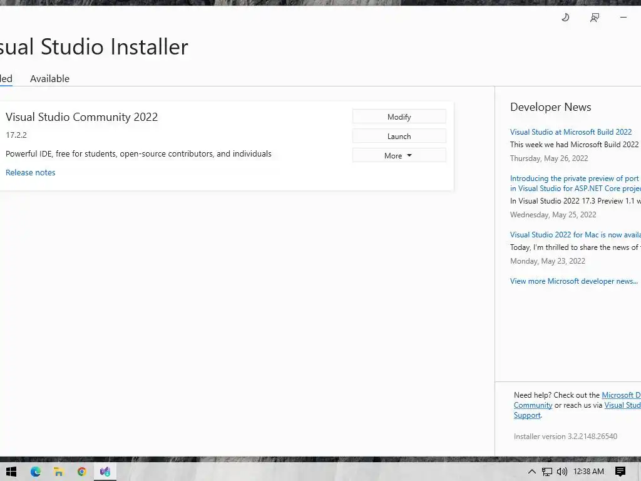This screenshot has width=641, height=481.
Task: Select the version number 17.2.2 text
Action: point(16,135)
